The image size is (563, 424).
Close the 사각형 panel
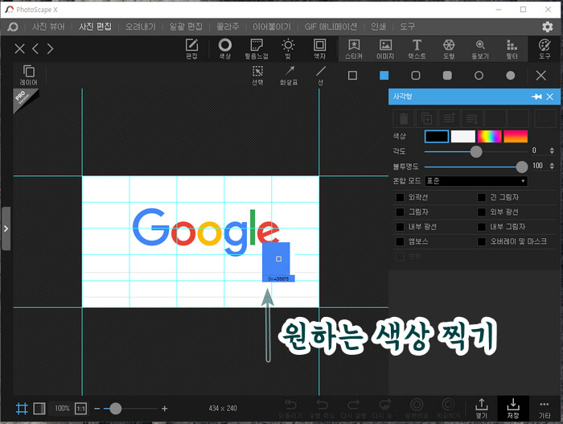(x=549, y=97)
